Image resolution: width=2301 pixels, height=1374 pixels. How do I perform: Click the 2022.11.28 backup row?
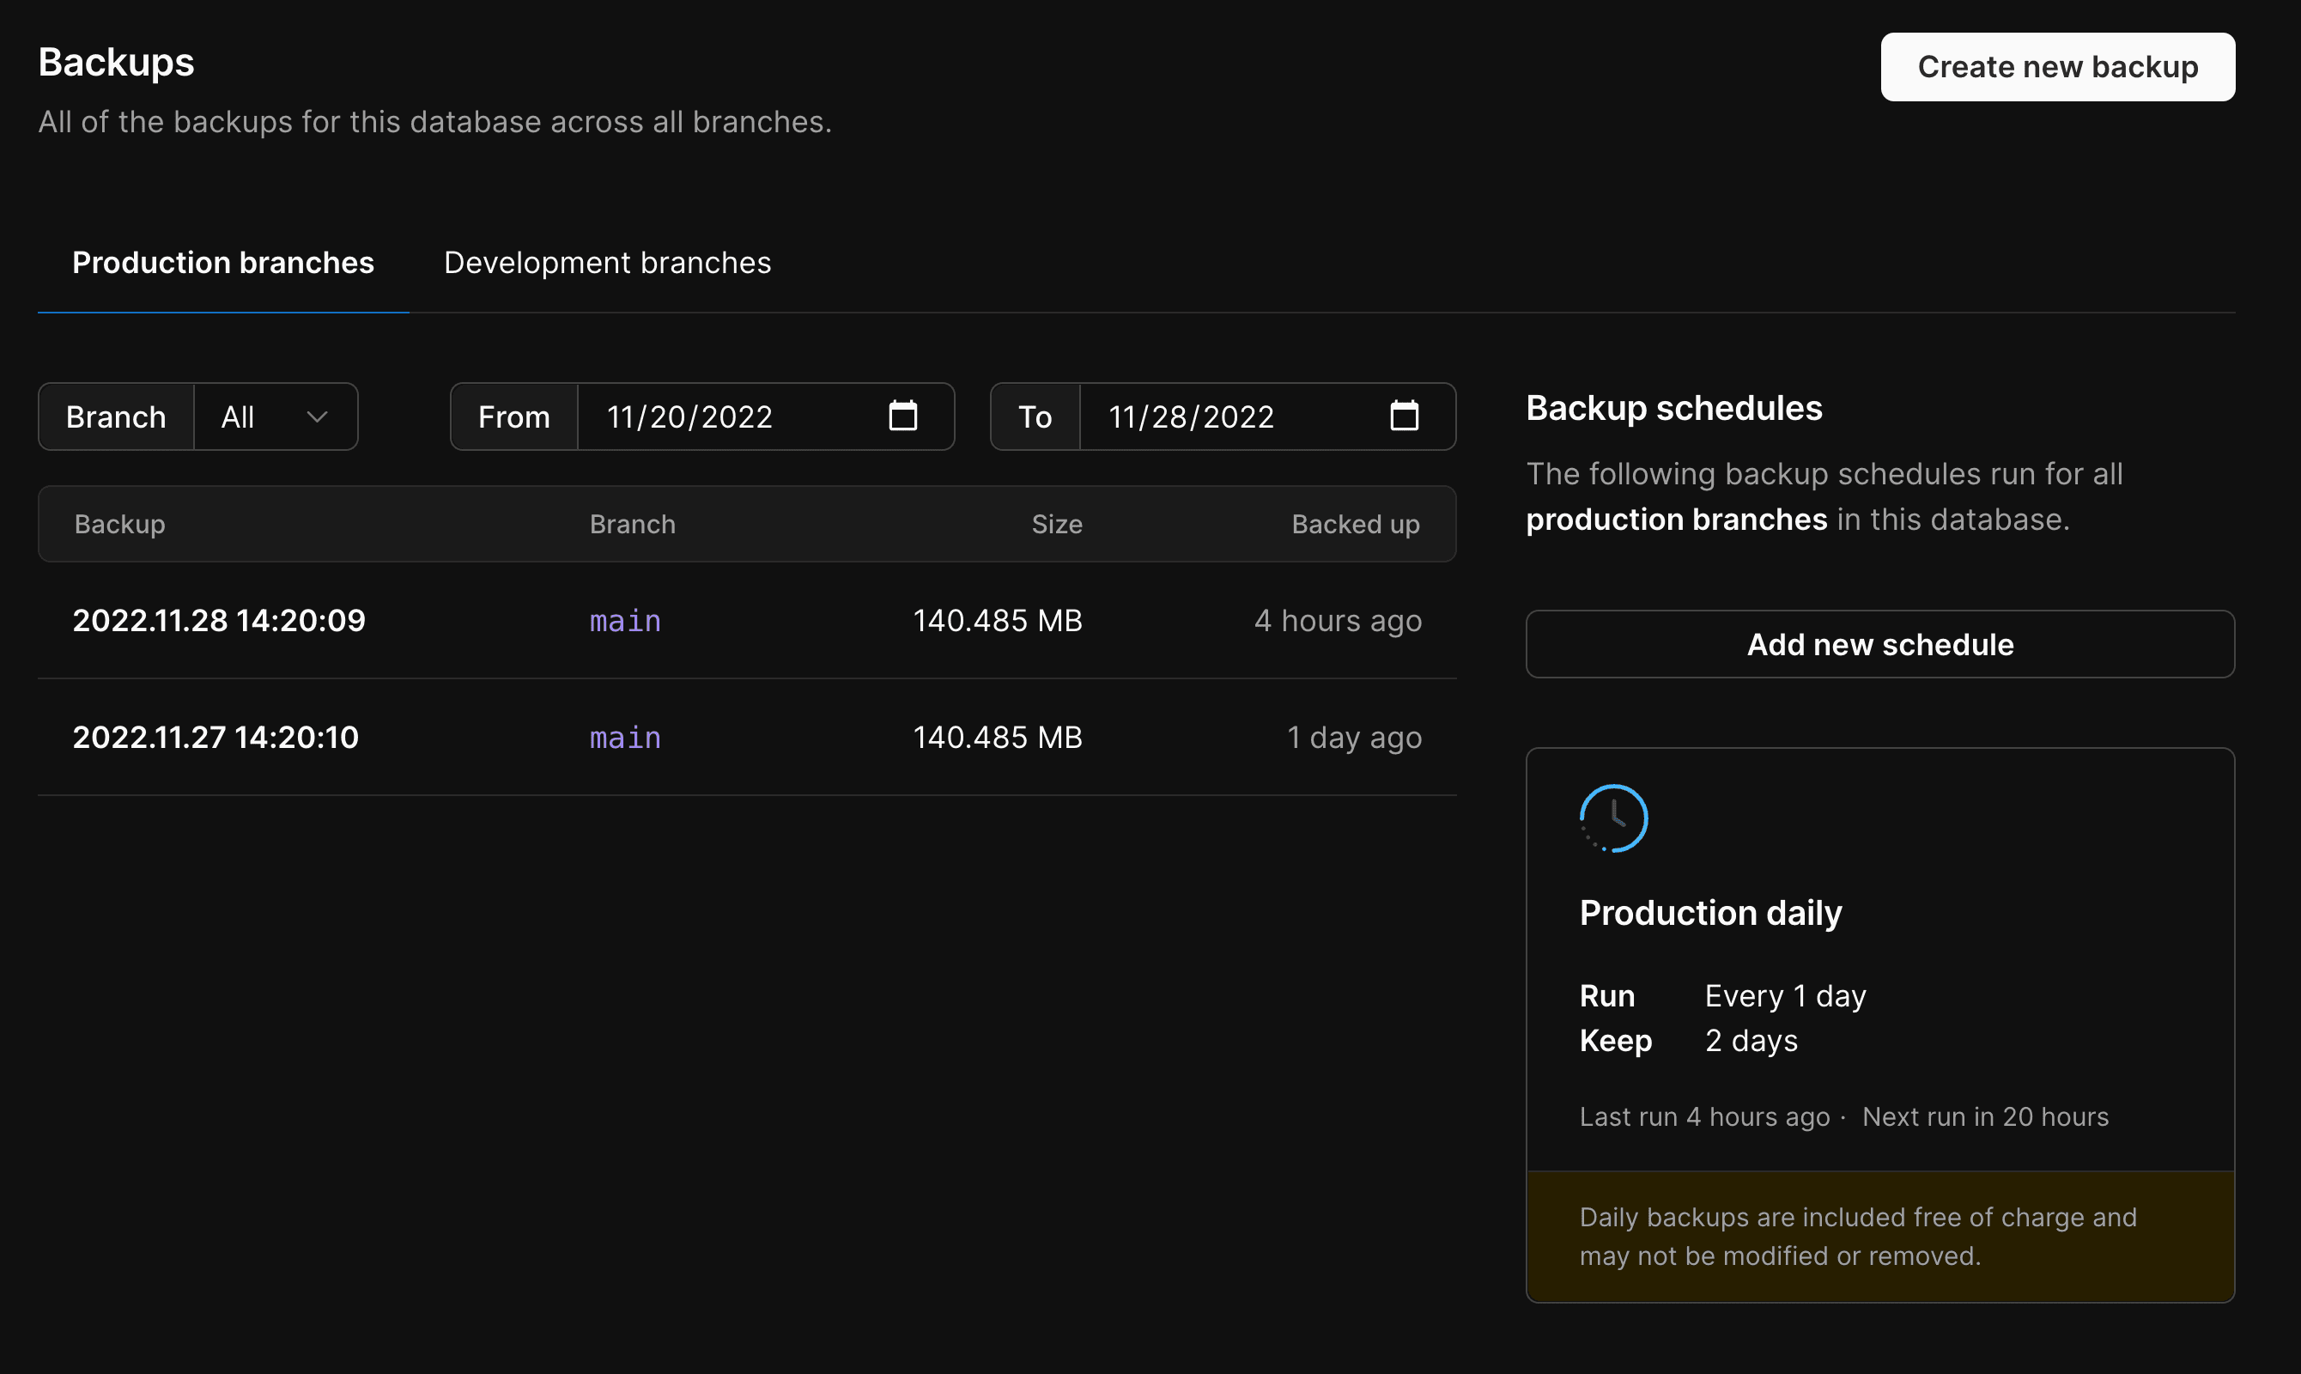click(747, 620)
